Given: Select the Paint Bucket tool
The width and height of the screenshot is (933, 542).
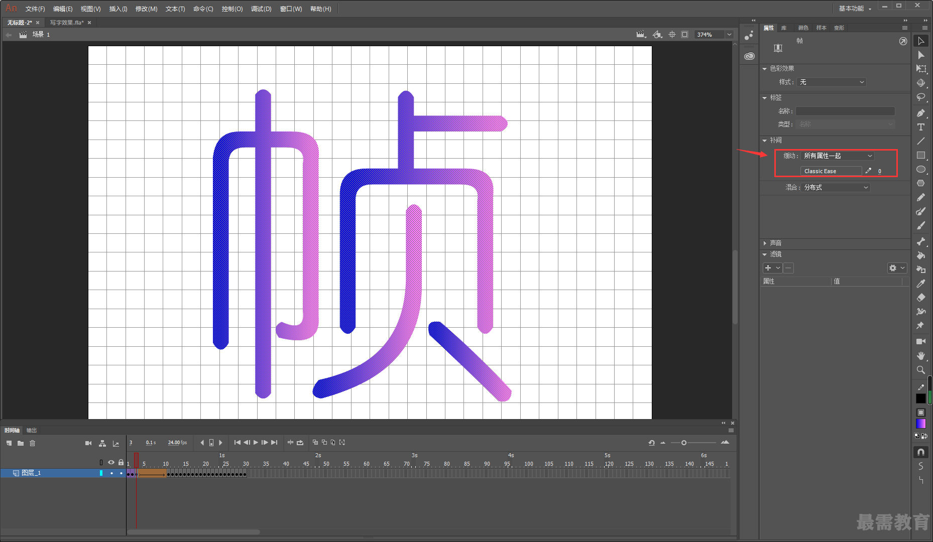Looking at the screenshot, I should (920, 255).
